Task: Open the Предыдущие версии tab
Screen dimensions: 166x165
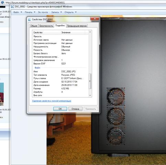Action: 77,26
